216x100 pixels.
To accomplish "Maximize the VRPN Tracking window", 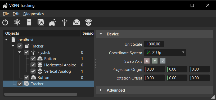I will [x=192, y=5].
